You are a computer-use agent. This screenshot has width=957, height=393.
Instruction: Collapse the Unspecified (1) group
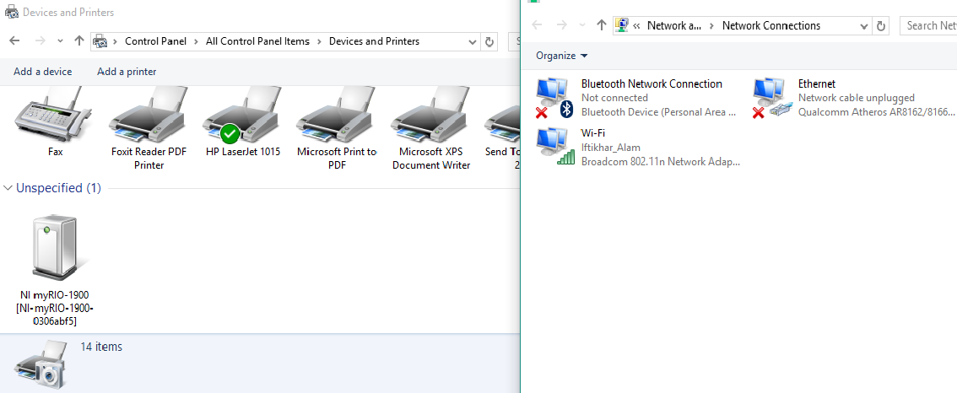tap(8, 188)
